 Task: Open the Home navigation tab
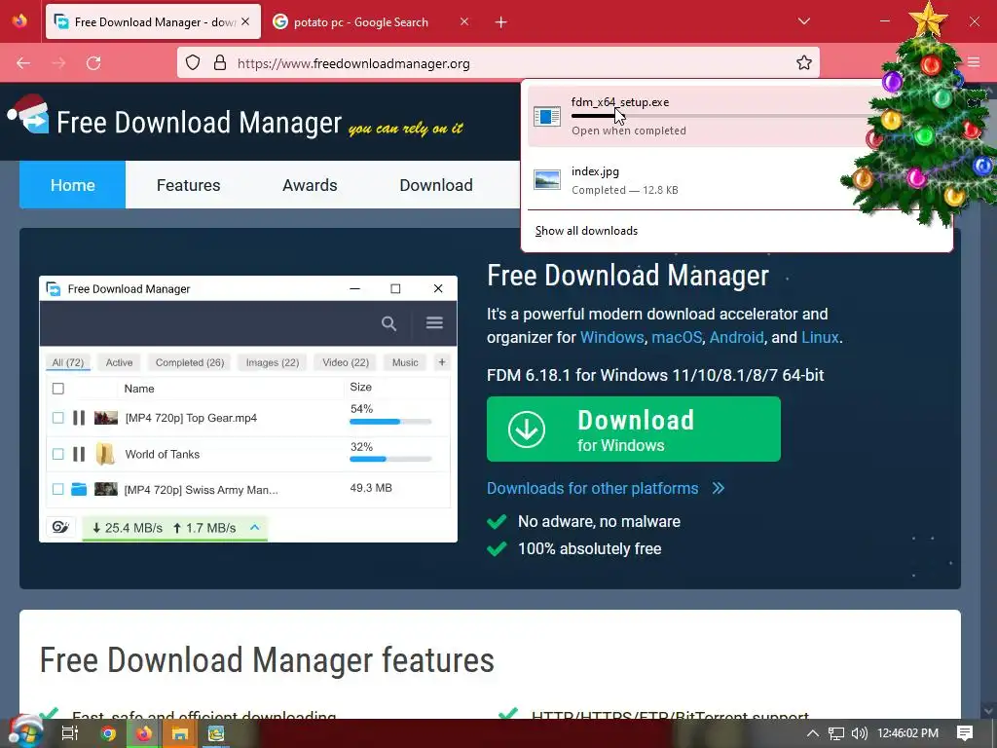point(72,185)
